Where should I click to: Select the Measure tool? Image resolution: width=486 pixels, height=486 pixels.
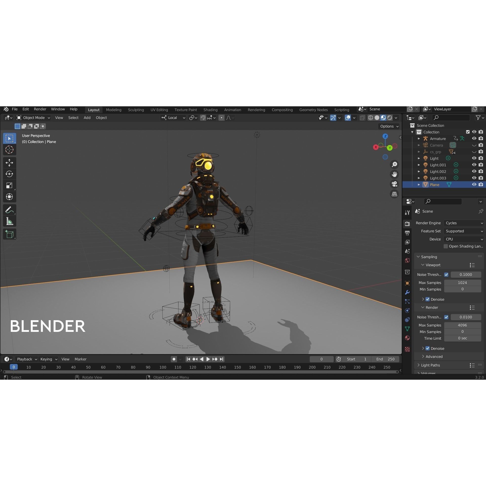tap(9, 221)
